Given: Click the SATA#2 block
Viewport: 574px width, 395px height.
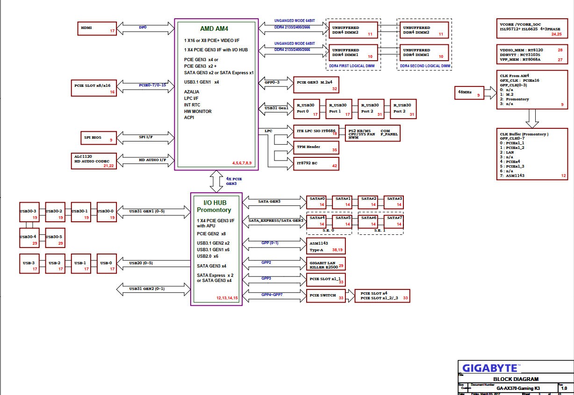Looking at the screenshot, I should 368,202.
